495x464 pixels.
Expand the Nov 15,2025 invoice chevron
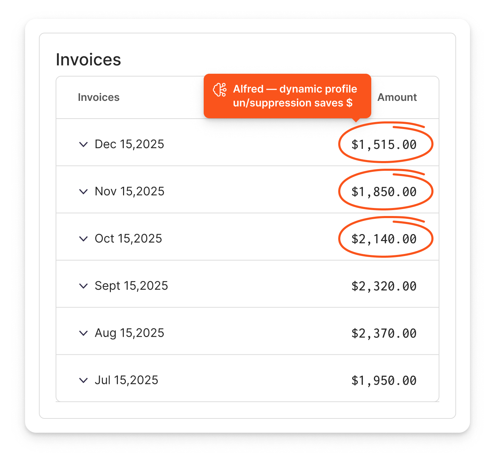point(83,192)
